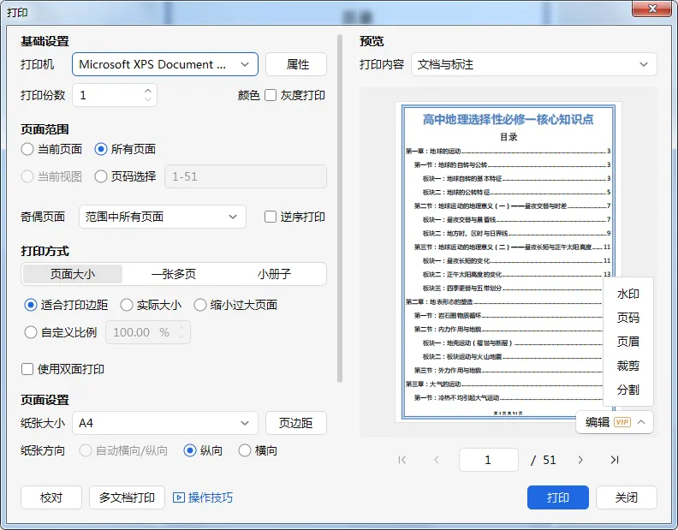Viewport: 678px width, 530px height.
Task: Set paper orientation to 纵向
Action: click(x=190, y=451)
